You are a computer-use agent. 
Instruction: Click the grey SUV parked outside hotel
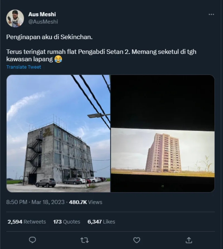tap(46, 182)
